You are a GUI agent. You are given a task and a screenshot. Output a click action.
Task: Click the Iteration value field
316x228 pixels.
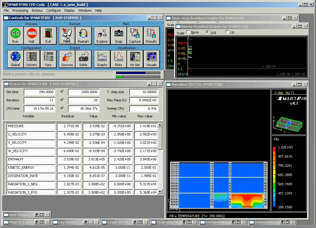[x=39, y=100]
